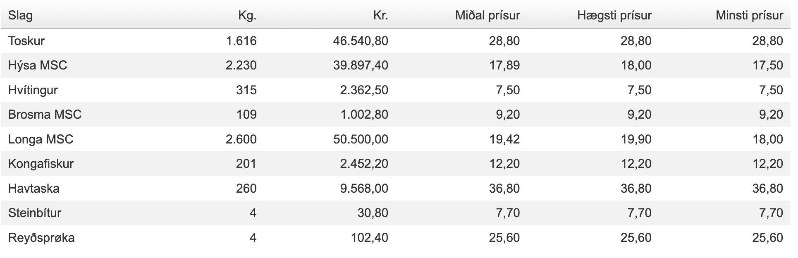This screenshot has width=798, height=258.
Task: Click the 46.540,80 Kr. value for Toskur
Action: point(361,41)
